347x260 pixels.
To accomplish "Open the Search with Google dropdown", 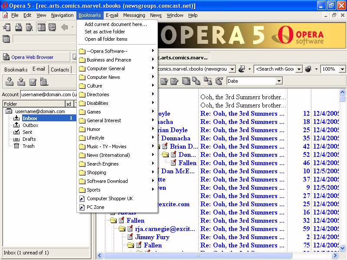I will pos(299,69).
